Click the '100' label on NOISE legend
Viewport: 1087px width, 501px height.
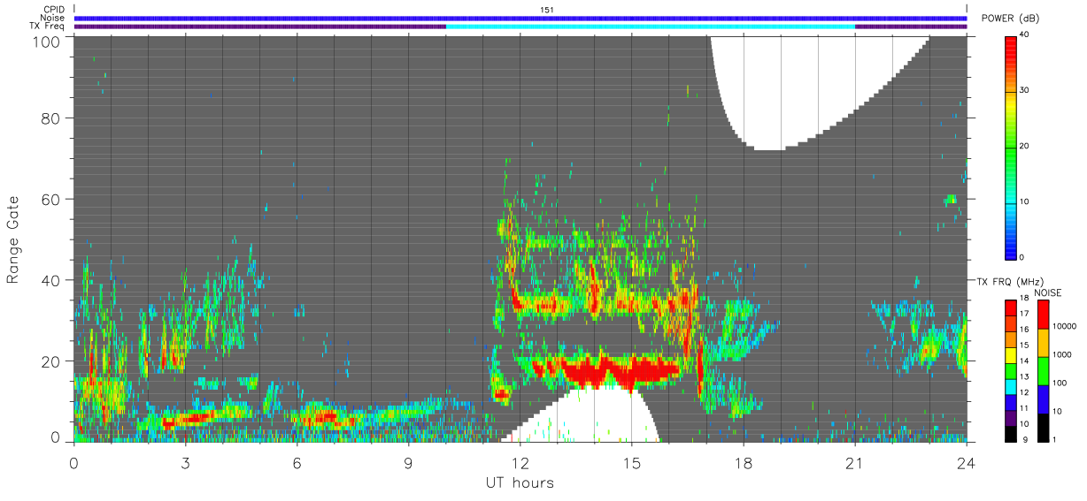[1058, 383]
